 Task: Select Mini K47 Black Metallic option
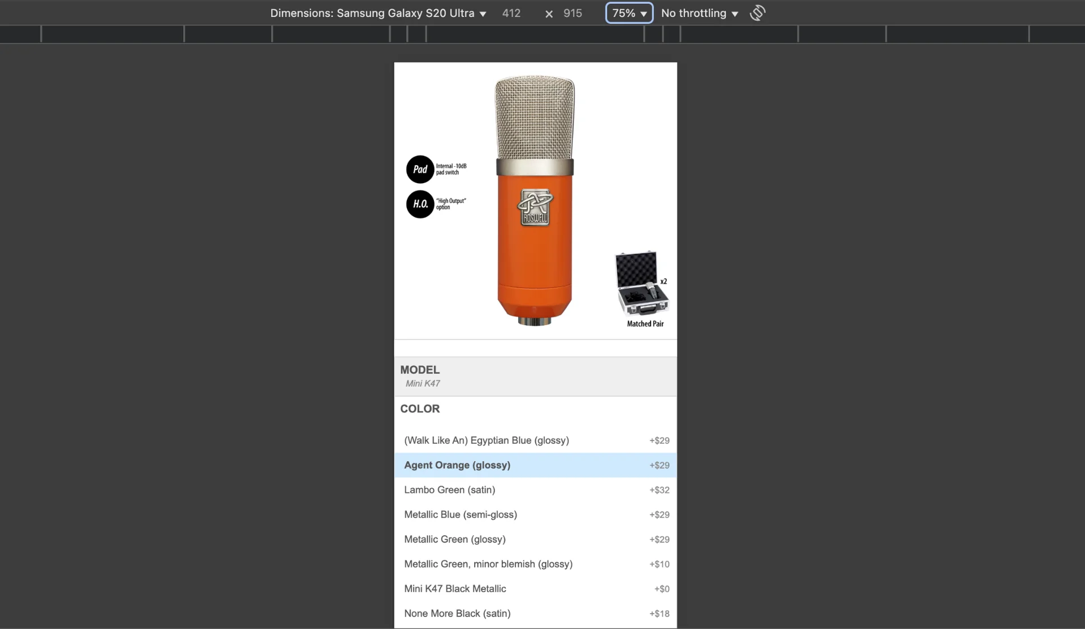535,589
